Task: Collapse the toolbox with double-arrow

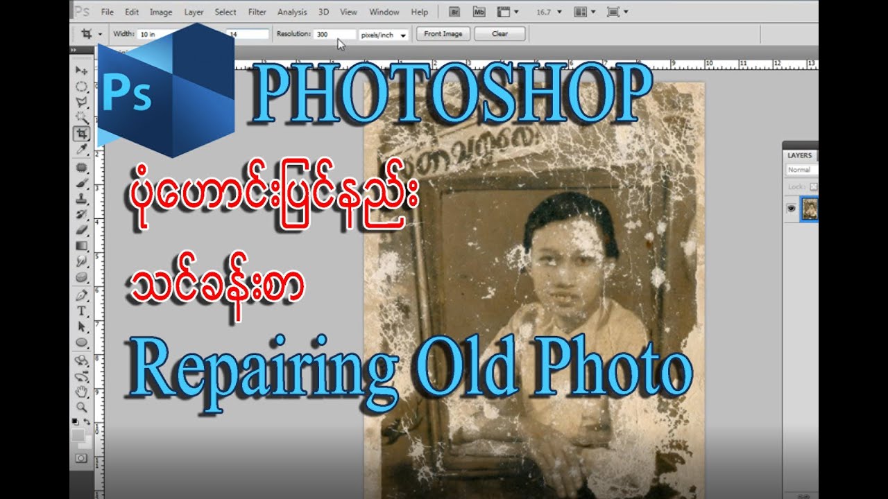Action: click(74, 51)
